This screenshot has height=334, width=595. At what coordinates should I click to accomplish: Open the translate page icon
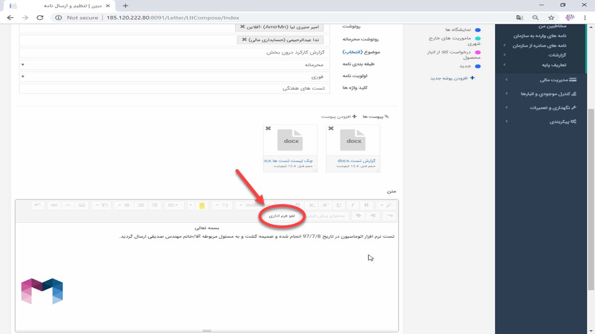tap(520, 18)
